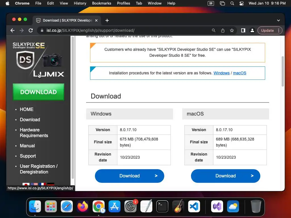Screen dimensions: 291x218
Task: Open Control Center from the menu bar
Action: click(x=242, y=3)
